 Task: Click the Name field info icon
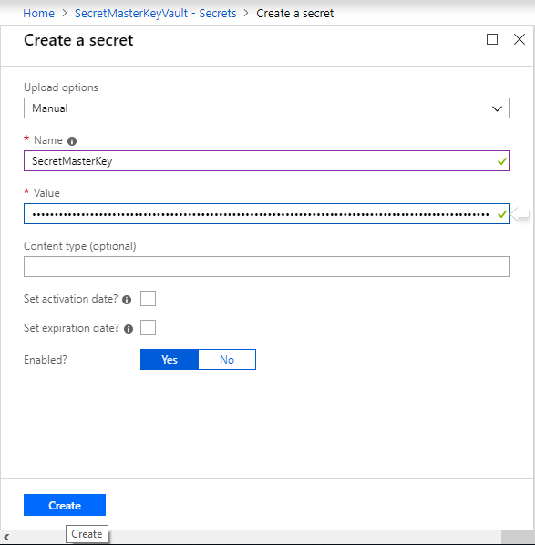pos(72,141)
